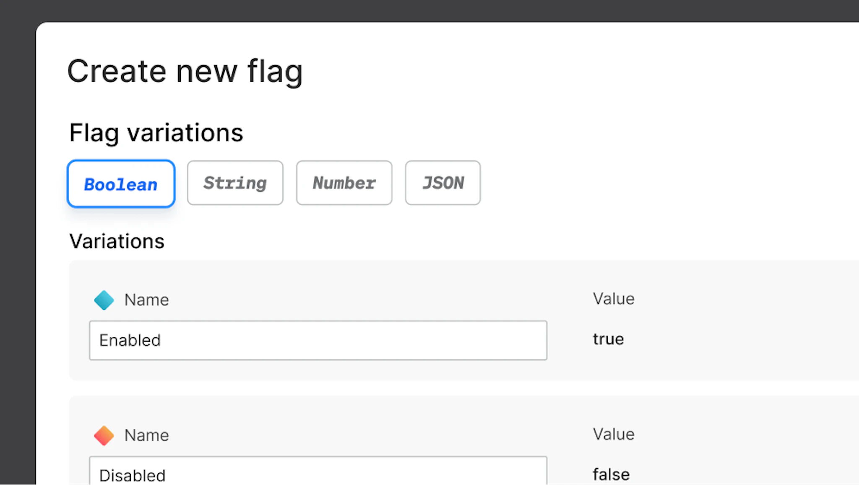Click the false variation value
Image resolution: width=859 pixels, height=485 pixels.
pos(611,475)
